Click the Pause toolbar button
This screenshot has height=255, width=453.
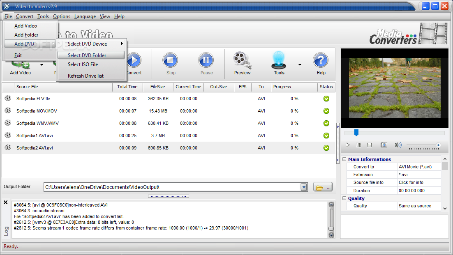click(x=206, y=61)
